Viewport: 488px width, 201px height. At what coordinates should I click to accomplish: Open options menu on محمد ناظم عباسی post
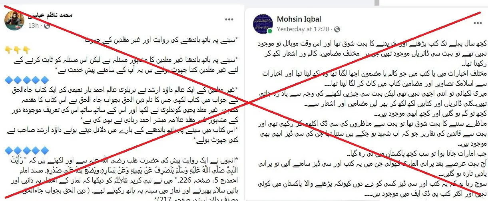pyautogui.click(x=229, y=19)
